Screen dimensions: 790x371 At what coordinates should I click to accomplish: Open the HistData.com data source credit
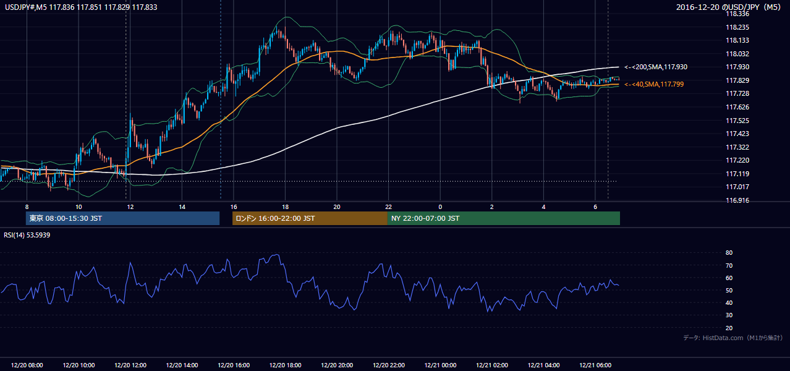(733, 338)
